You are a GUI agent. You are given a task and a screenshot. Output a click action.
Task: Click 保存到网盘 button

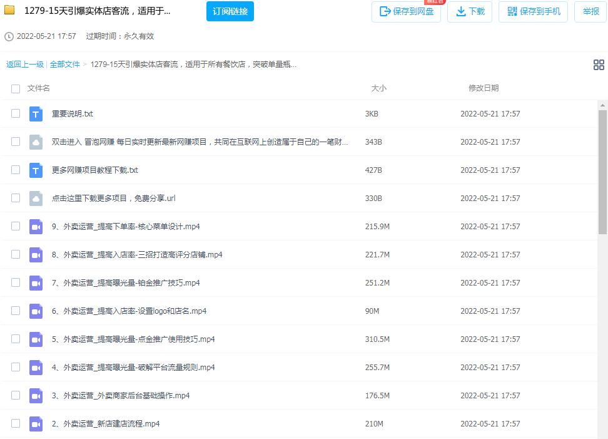click(x=406, y=12)
